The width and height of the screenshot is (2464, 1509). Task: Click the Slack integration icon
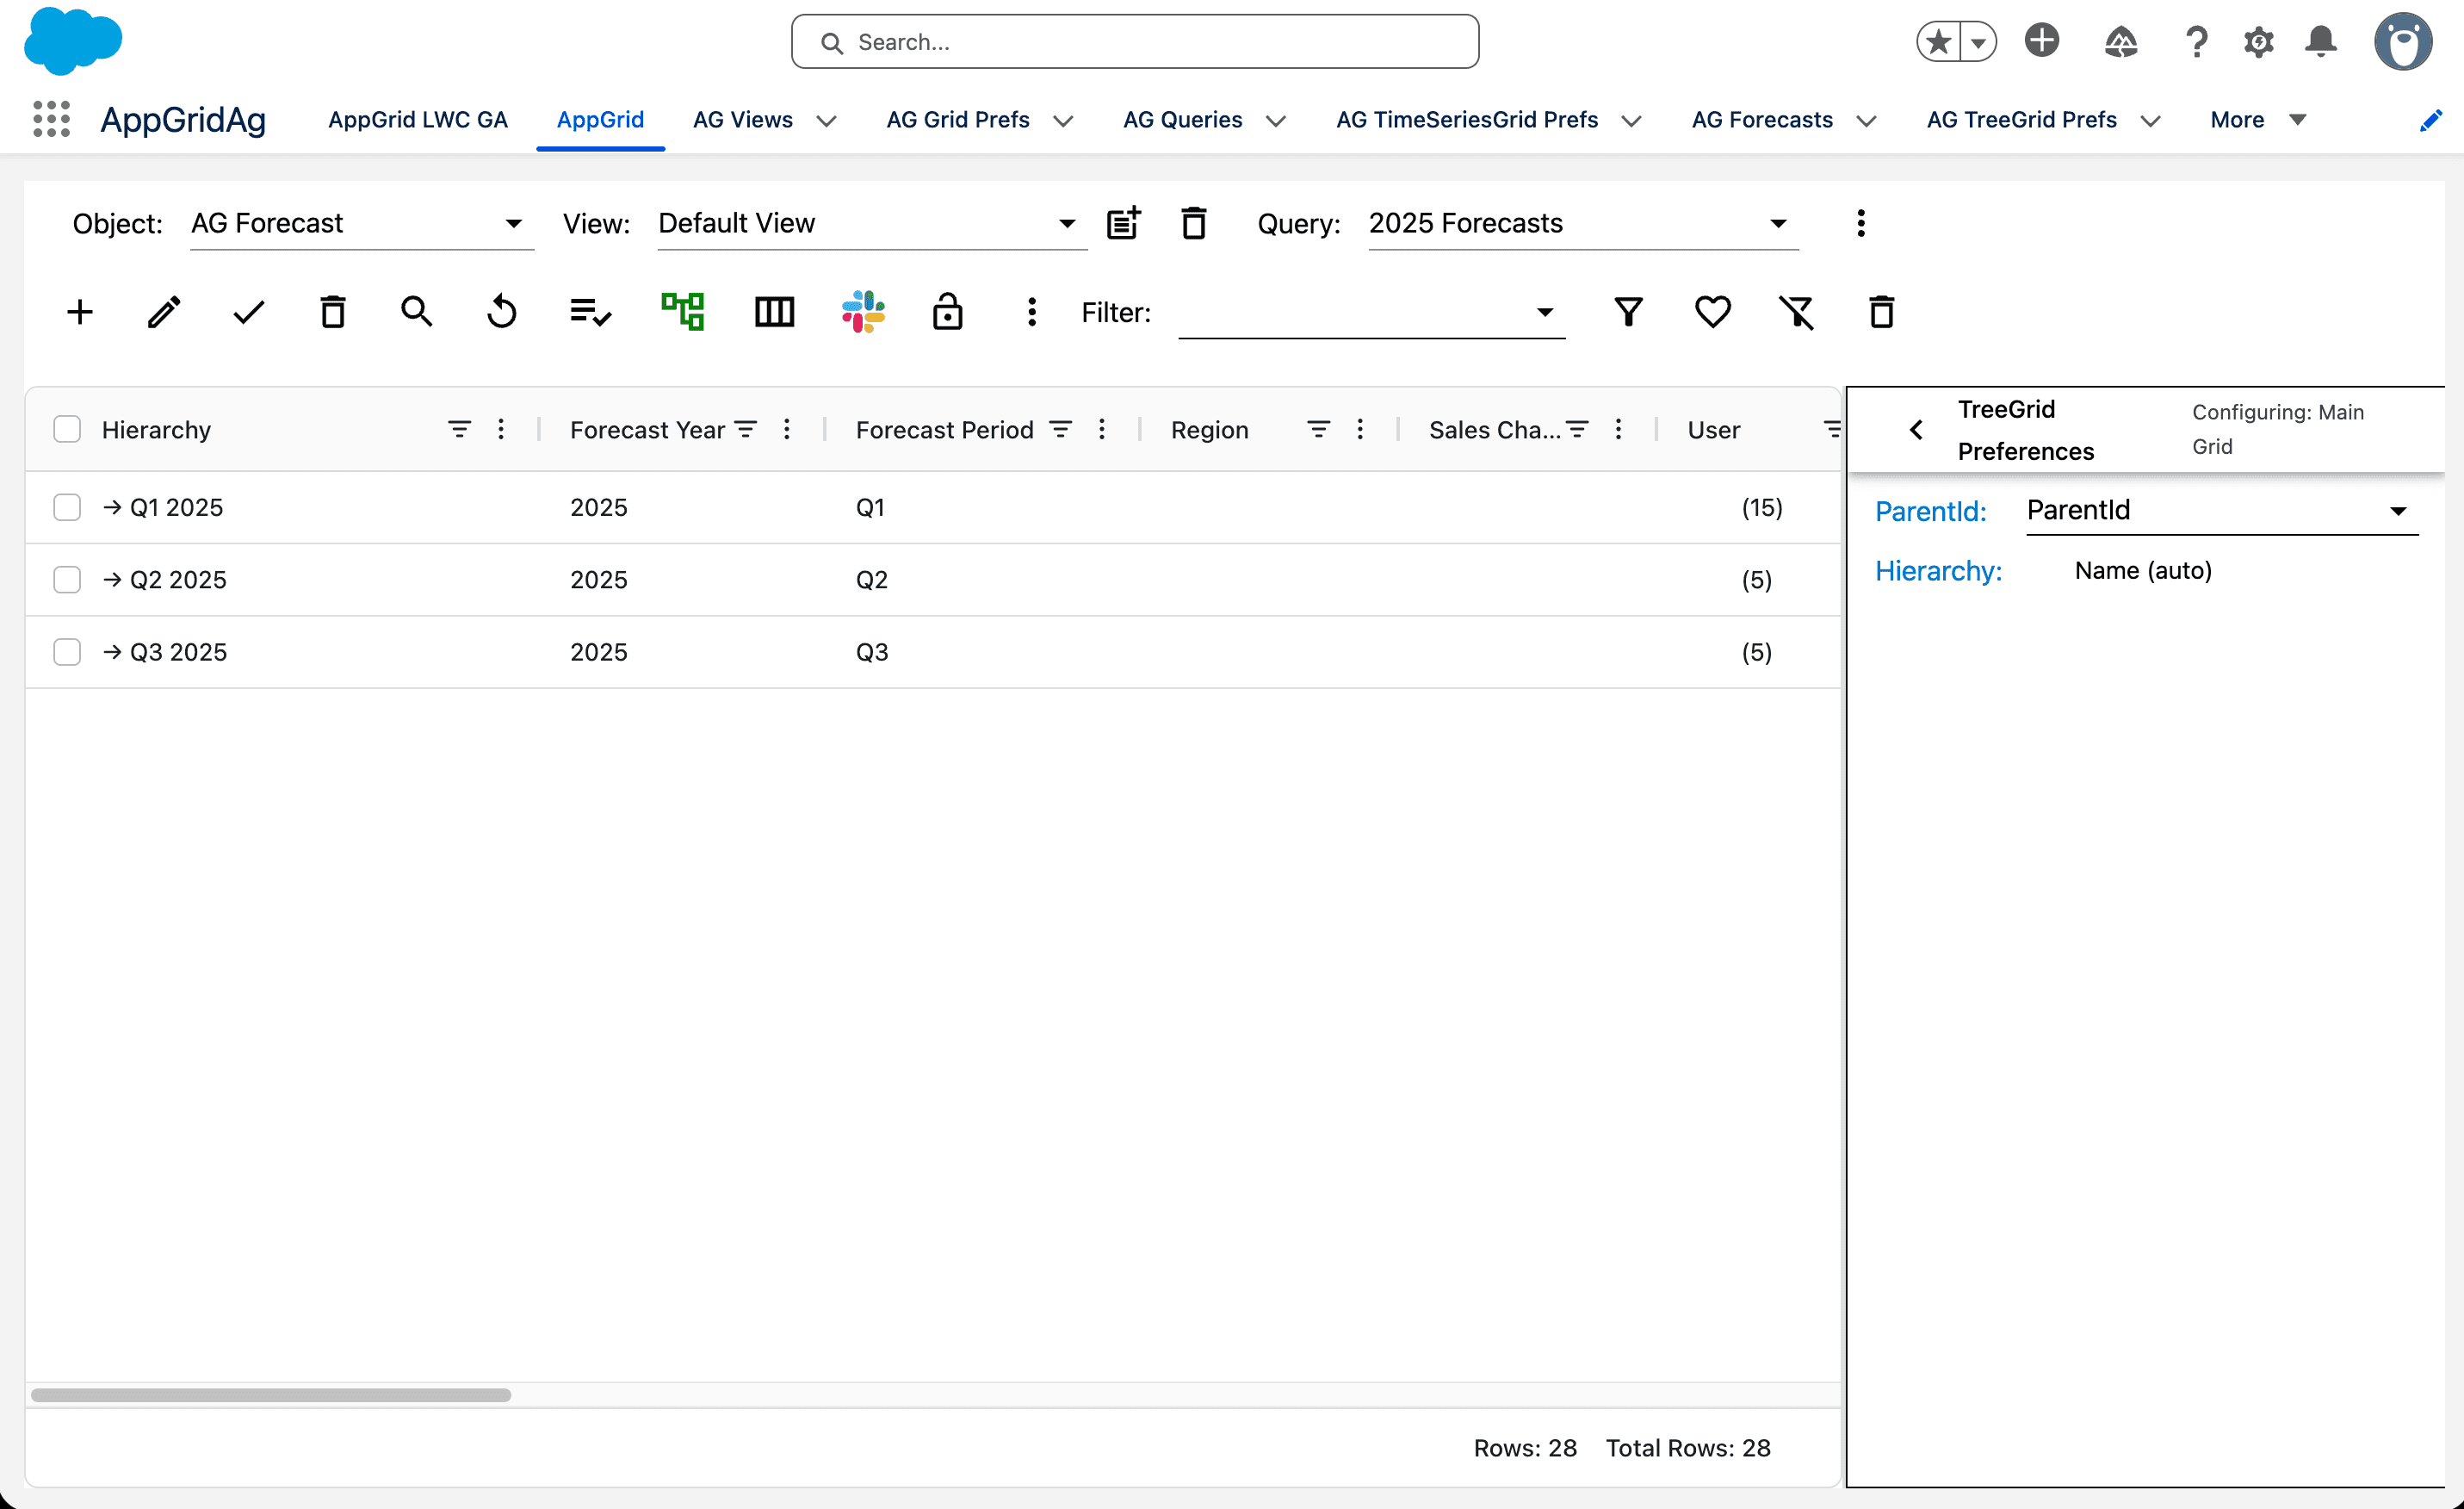coord(863,312)
